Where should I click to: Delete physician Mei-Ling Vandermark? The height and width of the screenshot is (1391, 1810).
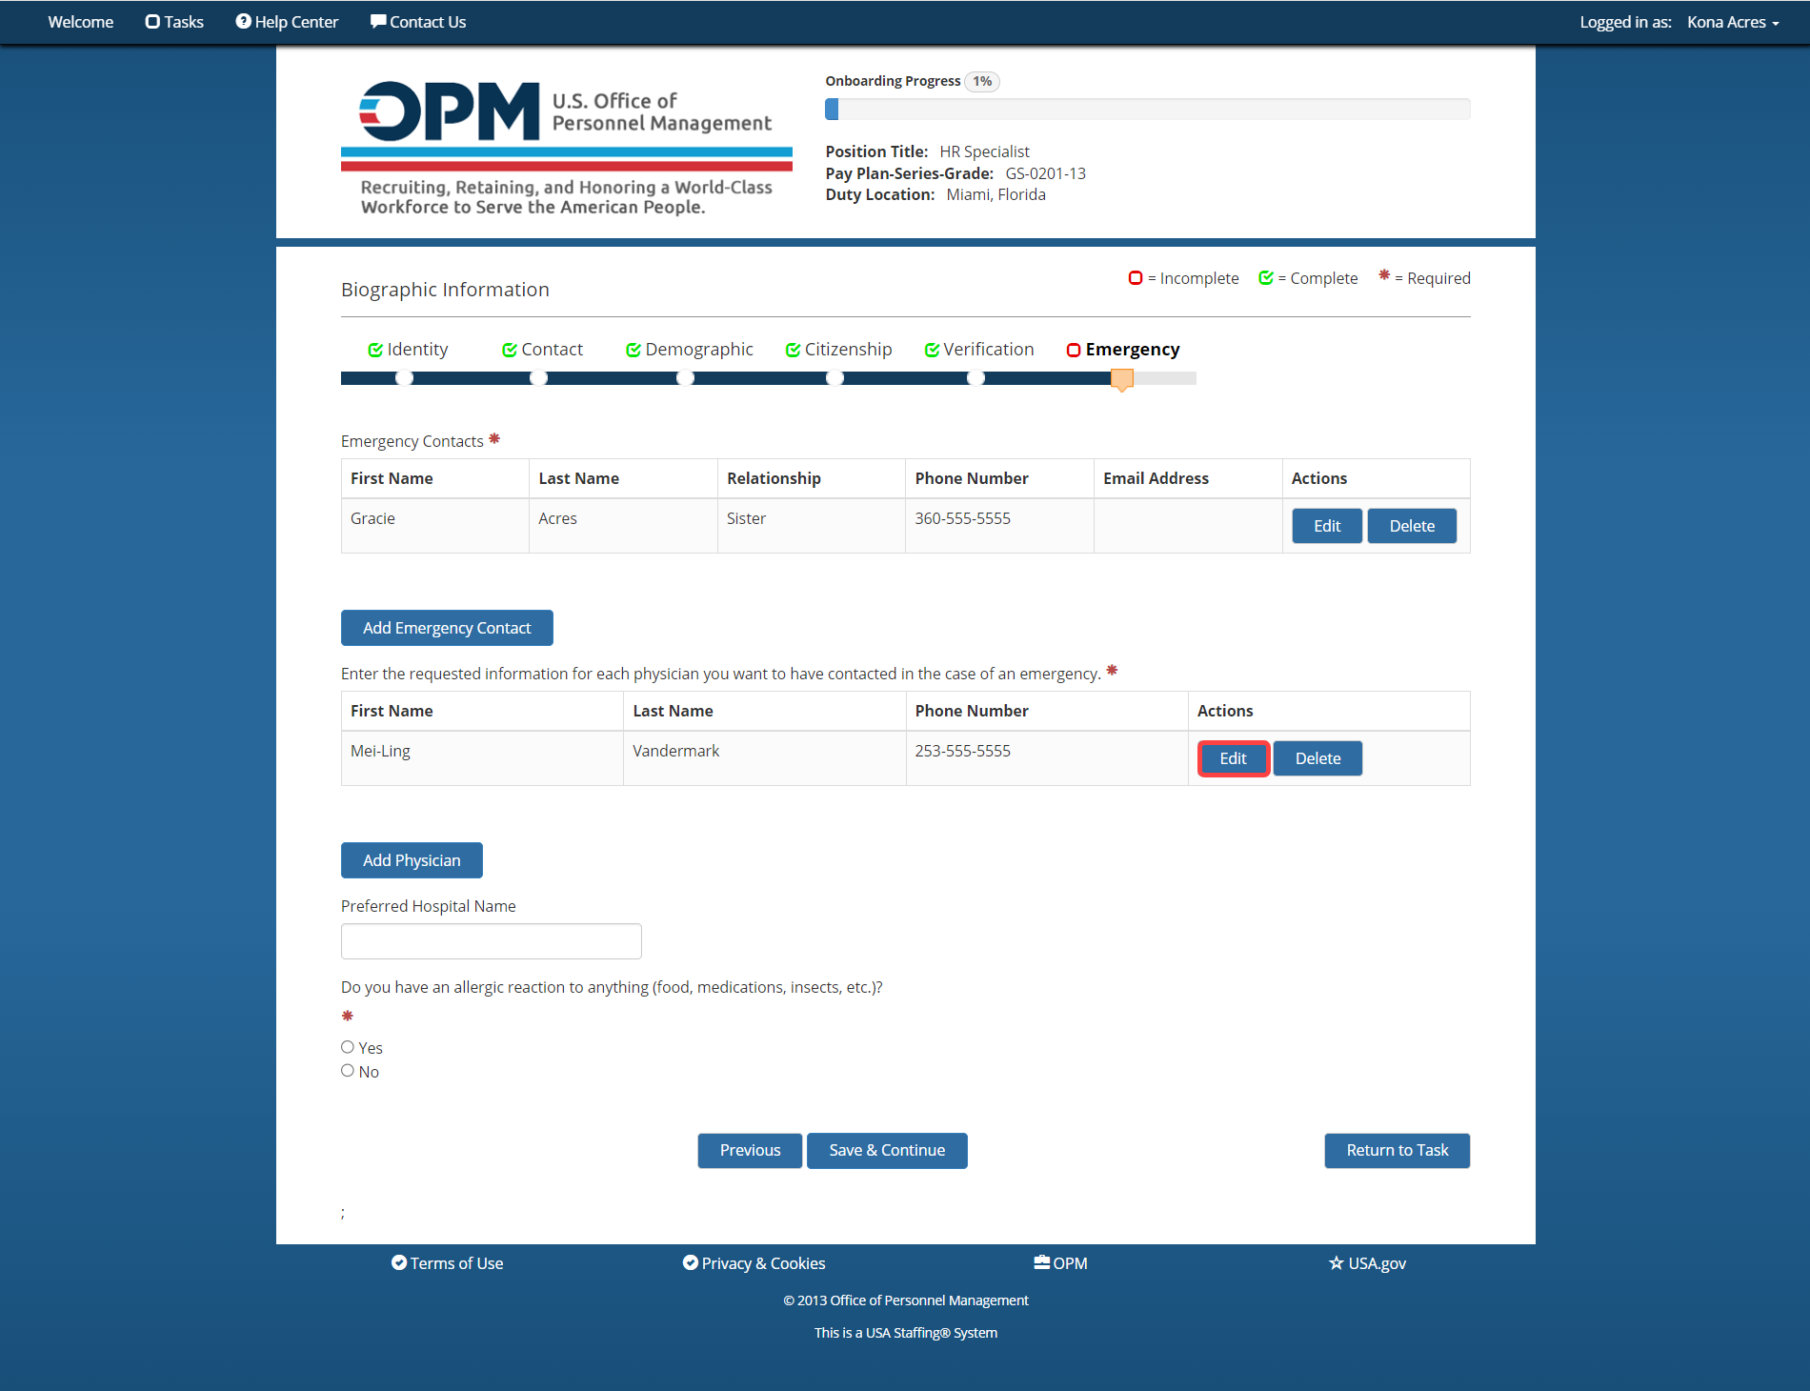pos(1317,758)
